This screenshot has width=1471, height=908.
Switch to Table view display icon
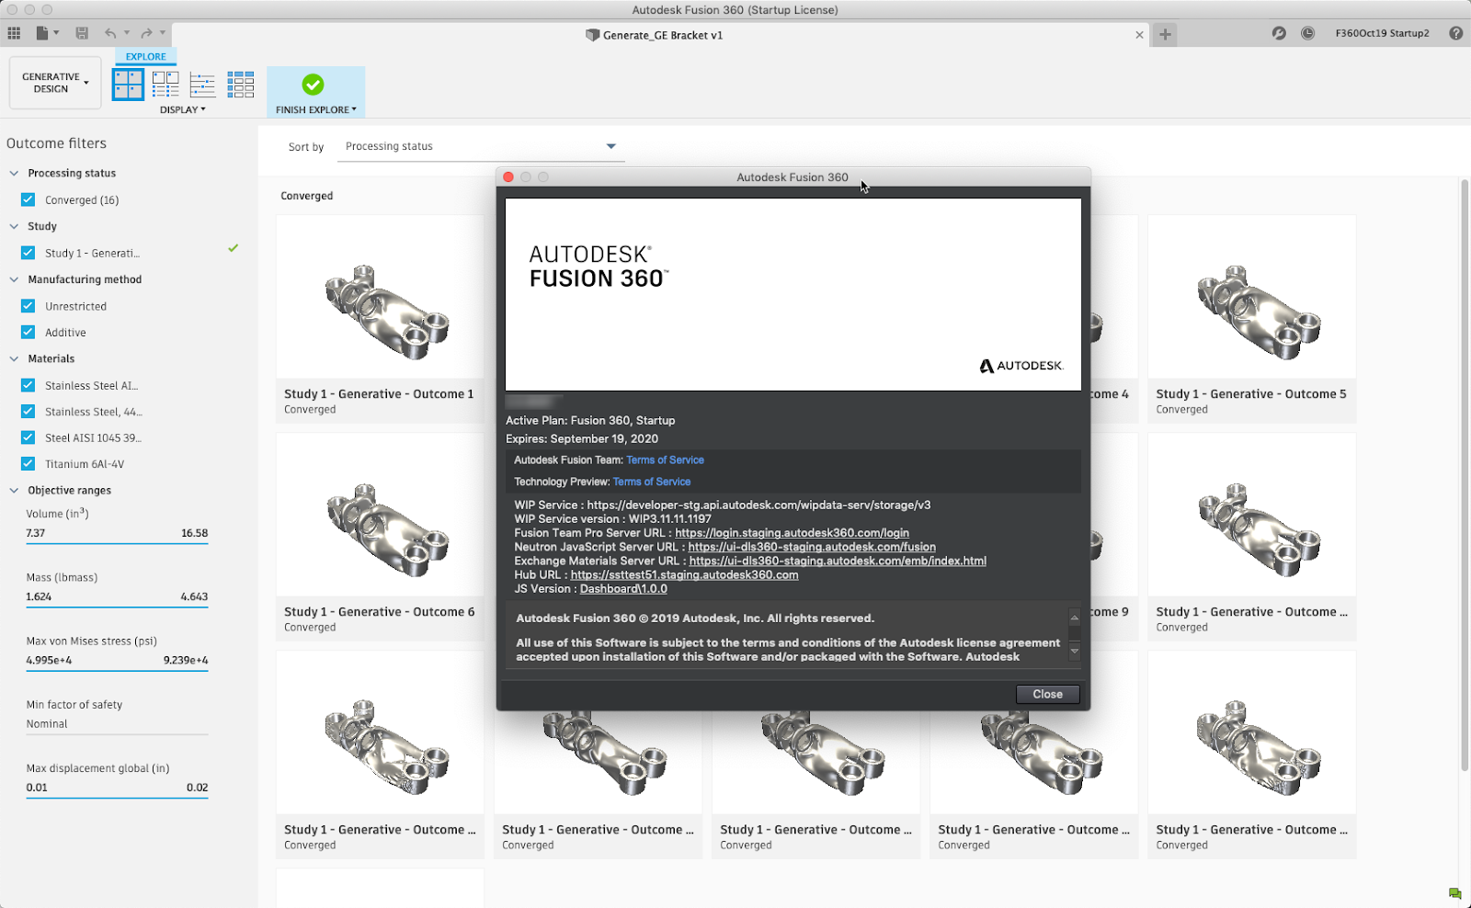(241, 85)
